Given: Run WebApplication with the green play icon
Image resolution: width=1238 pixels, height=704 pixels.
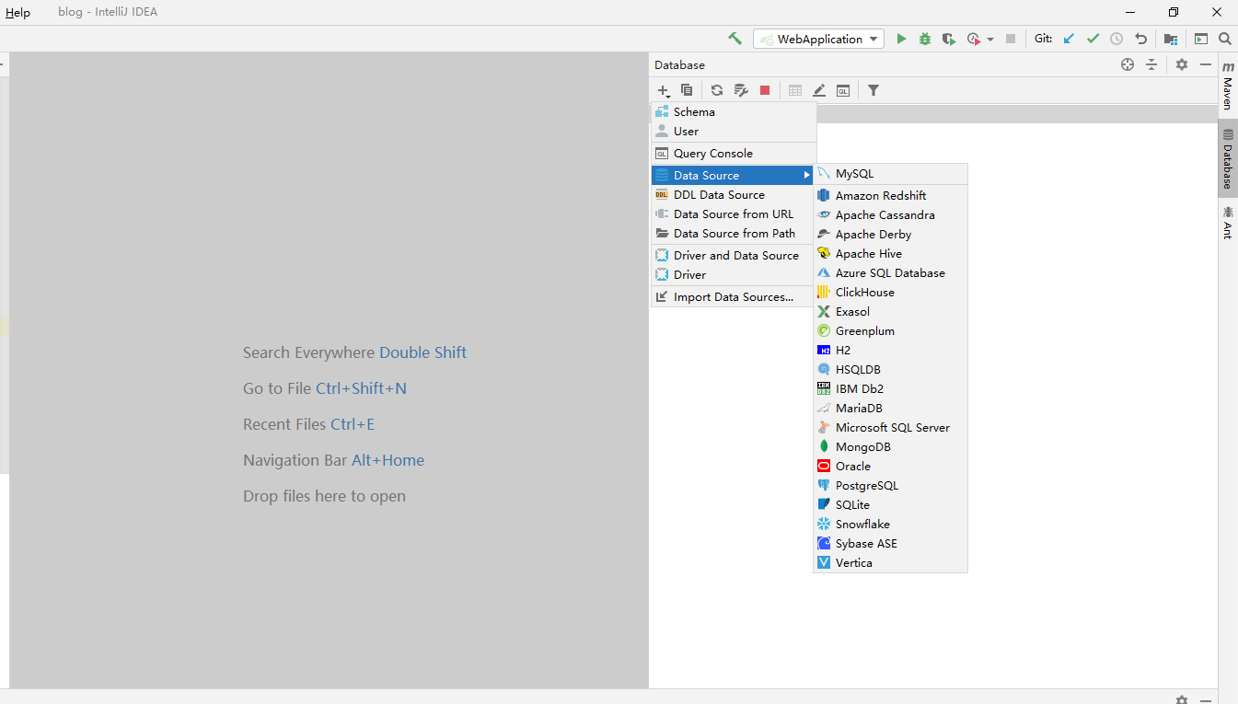Looking at the screenshot, I should [902, 39].
